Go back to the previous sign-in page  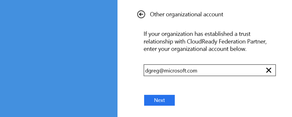tap(141, 14)
